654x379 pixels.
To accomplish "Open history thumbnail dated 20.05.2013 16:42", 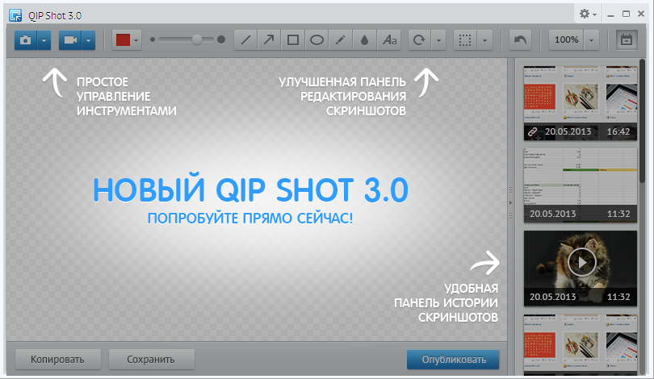I will 581,103.
